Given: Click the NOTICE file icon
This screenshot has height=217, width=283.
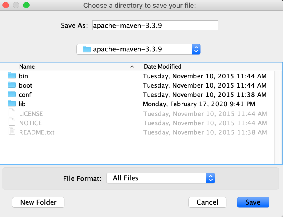Looking at the screenshot, I should coord(12,123).
